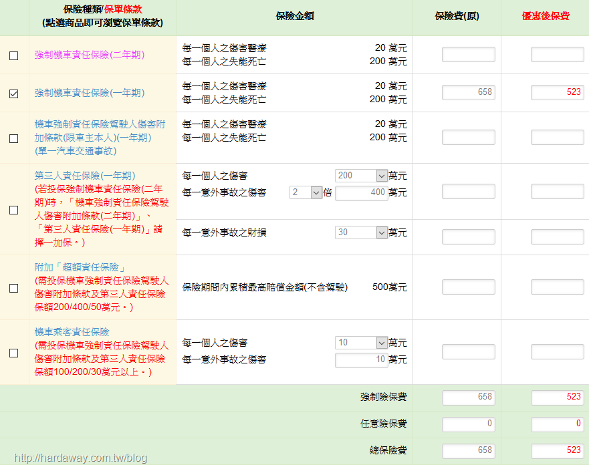Check the 強制機車責任保險(二年期) checkbox

point(13,55)
